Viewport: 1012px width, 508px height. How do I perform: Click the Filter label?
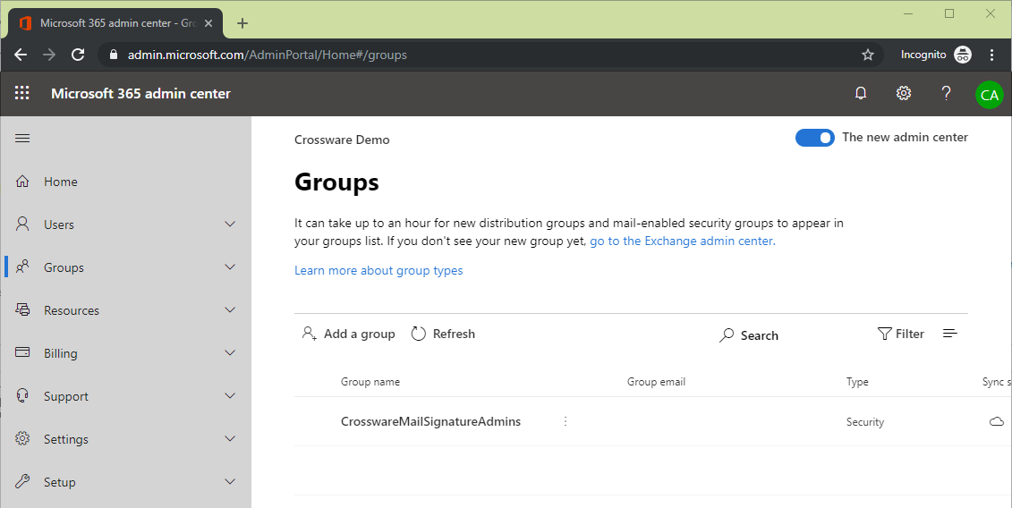(x=910, y=334)
